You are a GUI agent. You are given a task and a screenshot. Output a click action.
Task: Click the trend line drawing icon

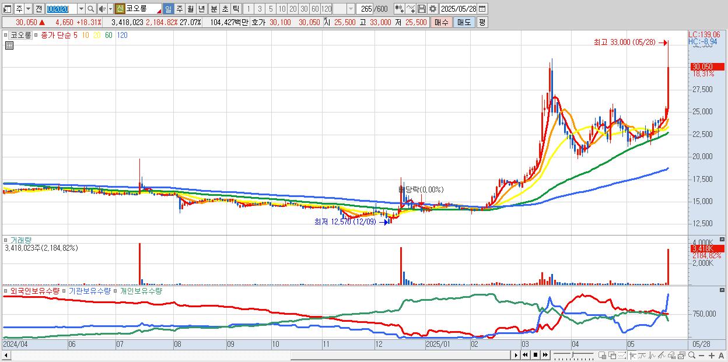(x=642, y=355)
